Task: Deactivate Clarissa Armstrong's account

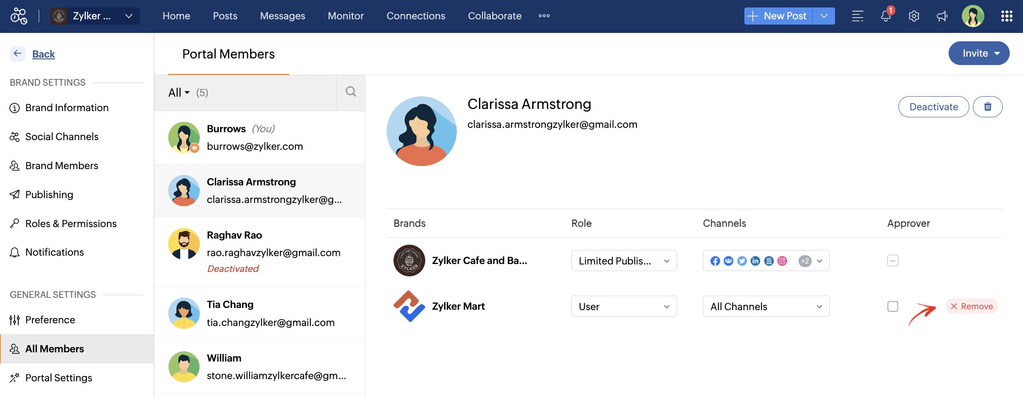Action: (x=934, y=107)
